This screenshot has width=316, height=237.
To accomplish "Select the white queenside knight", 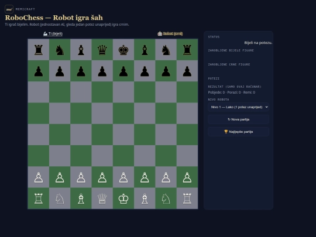I will click(x=60, y=198).
